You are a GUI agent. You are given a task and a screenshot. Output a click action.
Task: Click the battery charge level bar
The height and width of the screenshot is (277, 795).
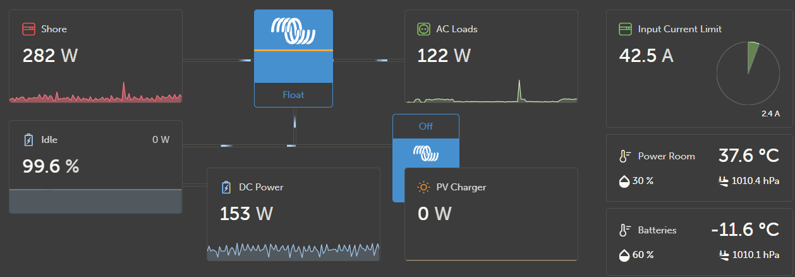(x=95, y=201)
